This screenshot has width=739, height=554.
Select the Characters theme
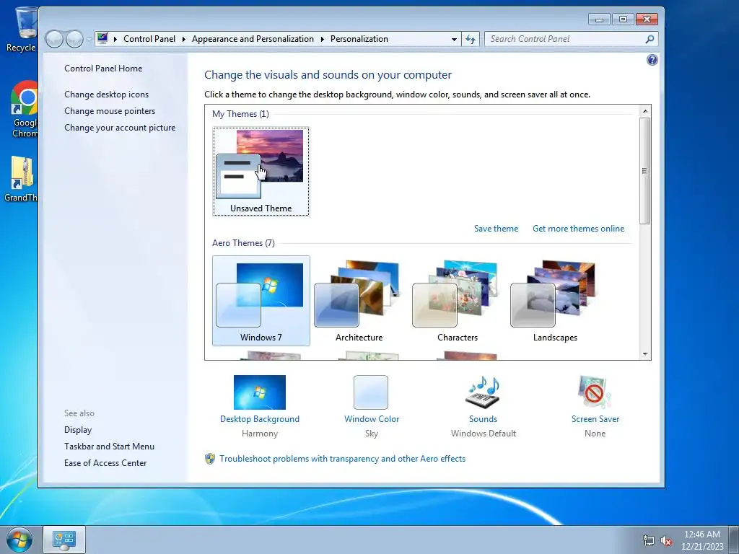tap(457, 301)
